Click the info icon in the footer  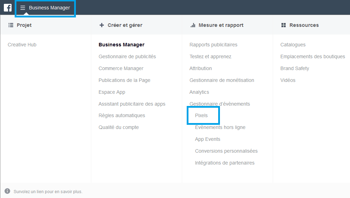coord(7,191)
